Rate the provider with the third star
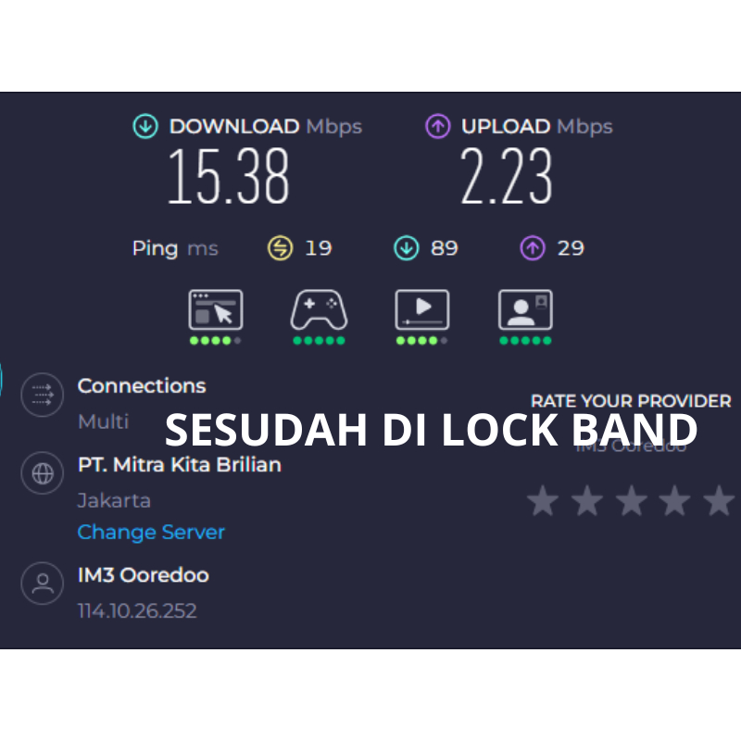The width and height of the screenshot is (741, 741). point(631,501)
